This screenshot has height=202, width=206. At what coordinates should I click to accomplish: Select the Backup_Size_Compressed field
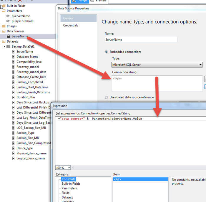click(x=34, y=143)
